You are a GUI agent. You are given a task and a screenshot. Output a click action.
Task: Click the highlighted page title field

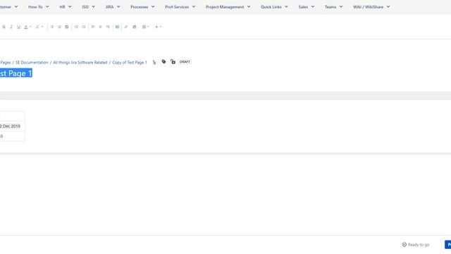coord(16,73)
